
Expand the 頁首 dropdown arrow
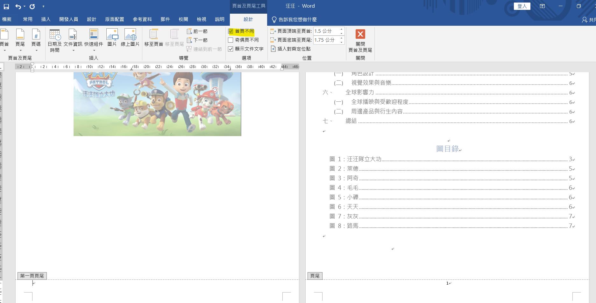coord(4,50)
